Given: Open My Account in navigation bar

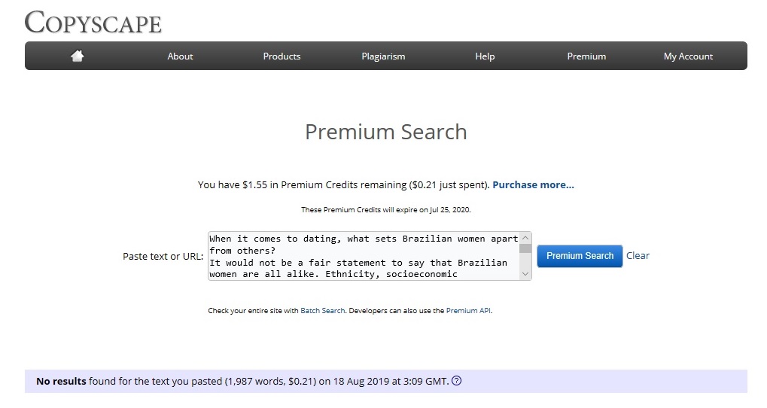Looking at the screenshot, I should (688, 56).
